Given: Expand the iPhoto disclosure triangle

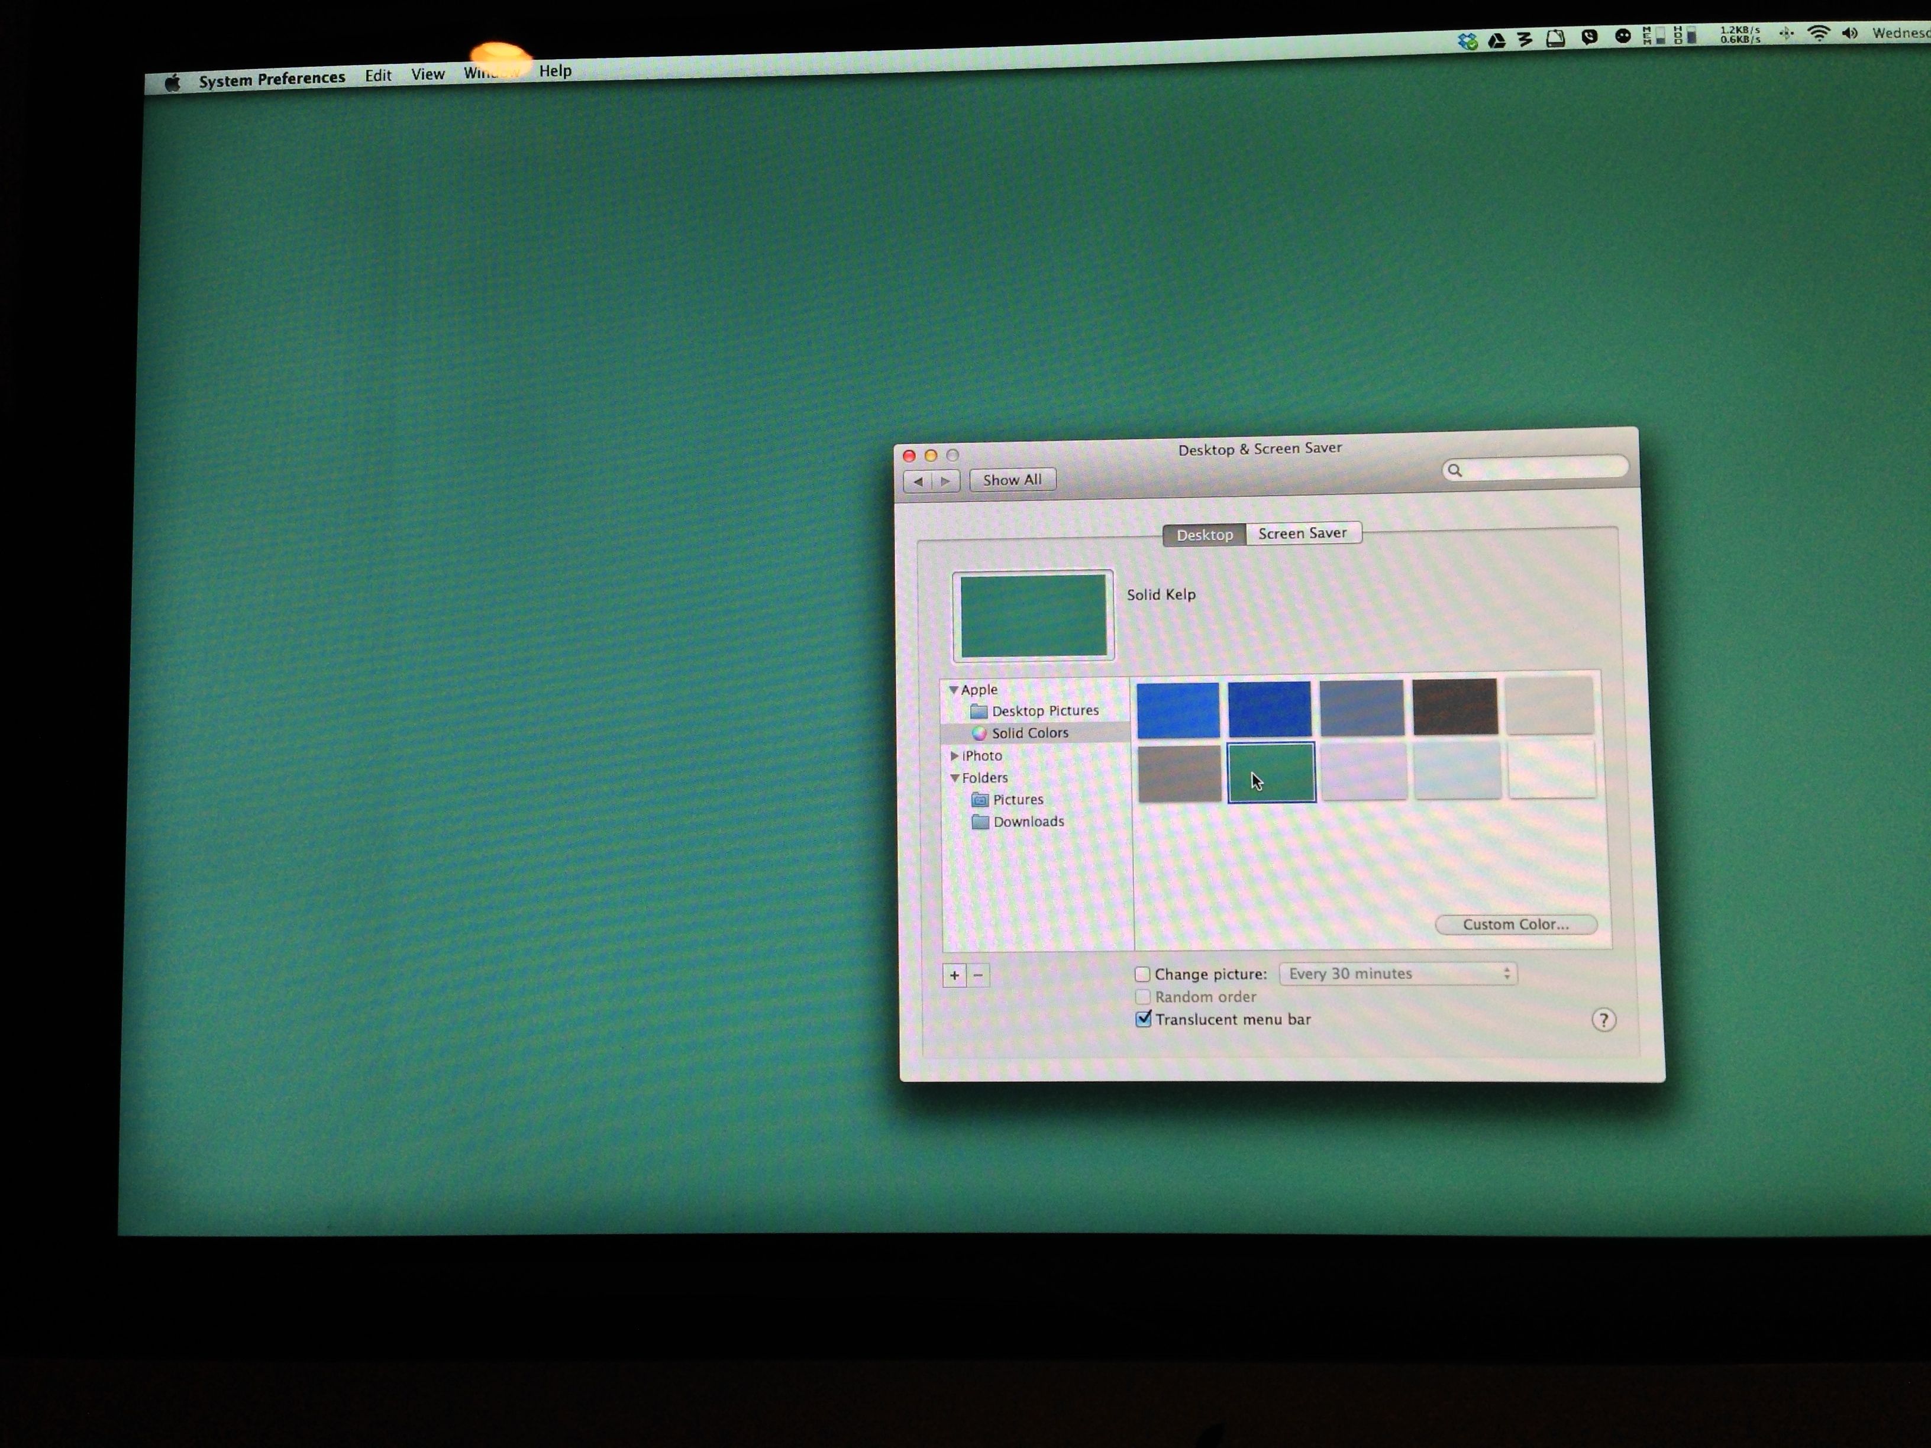Looking at the screenshot, I should [x=954, y=756].
